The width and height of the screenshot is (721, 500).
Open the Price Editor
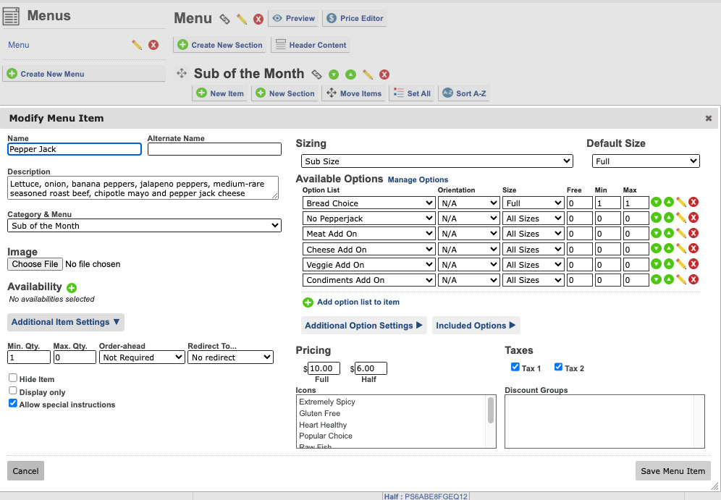355,18
